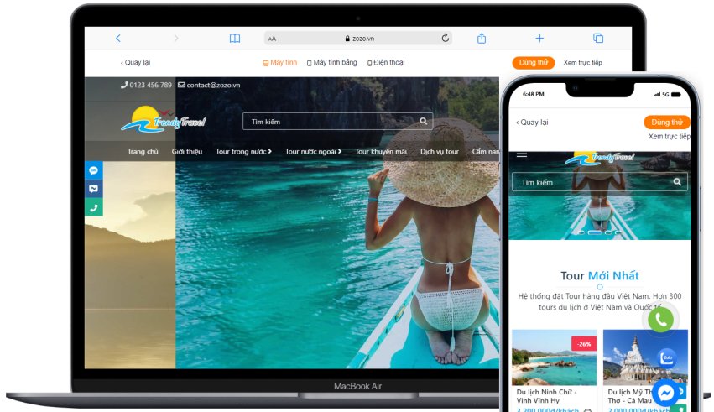Click the Safari share icon
Screen dimensions: 714x412
(482, 39)
